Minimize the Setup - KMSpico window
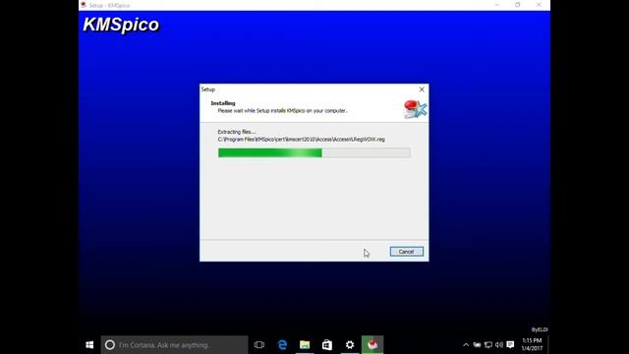The image size is (629, 354). (497, 5)
